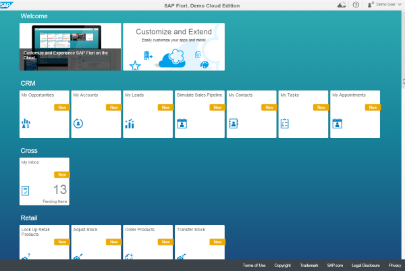
Task: Follow the Terms of Use footer link
Action: (254, 266)
